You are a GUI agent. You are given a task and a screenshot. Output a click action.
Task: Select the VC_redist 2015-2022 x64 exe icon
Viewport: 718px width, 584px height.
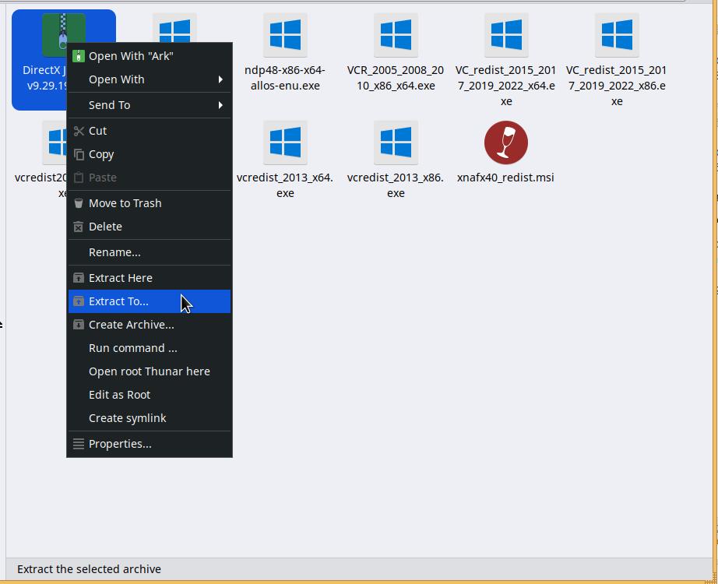506,35
